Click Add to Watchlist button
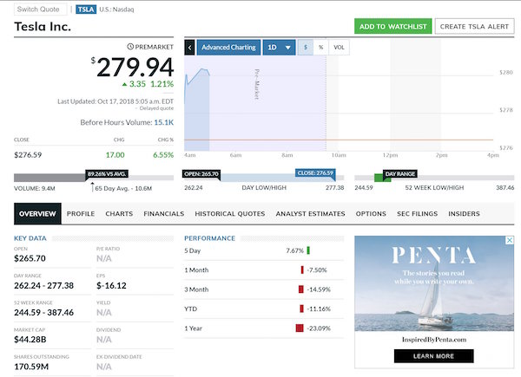The image size is (521, 377). click(392, 26)
